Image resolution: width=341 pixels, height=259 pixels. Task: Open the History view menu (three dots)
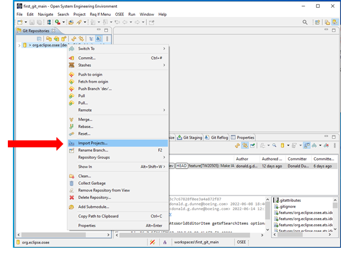[x=335, y=146]
